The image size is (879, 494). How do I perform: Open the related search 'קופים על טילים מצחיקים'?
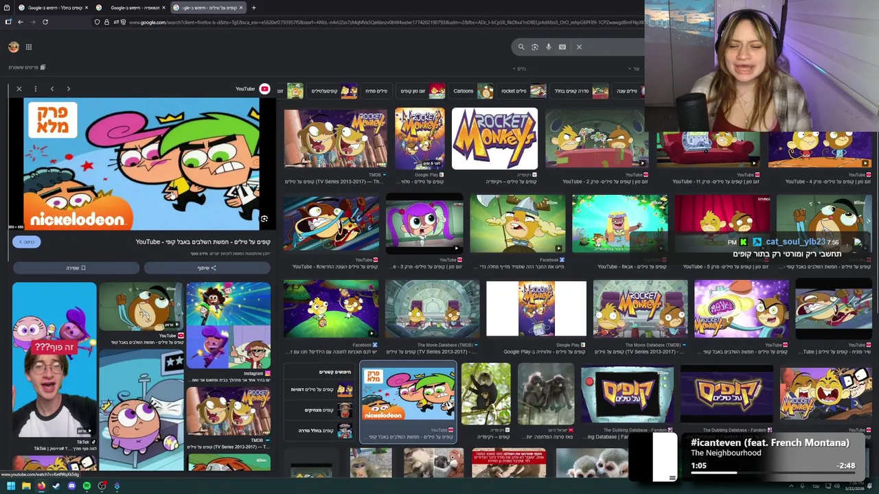[319, 410]
